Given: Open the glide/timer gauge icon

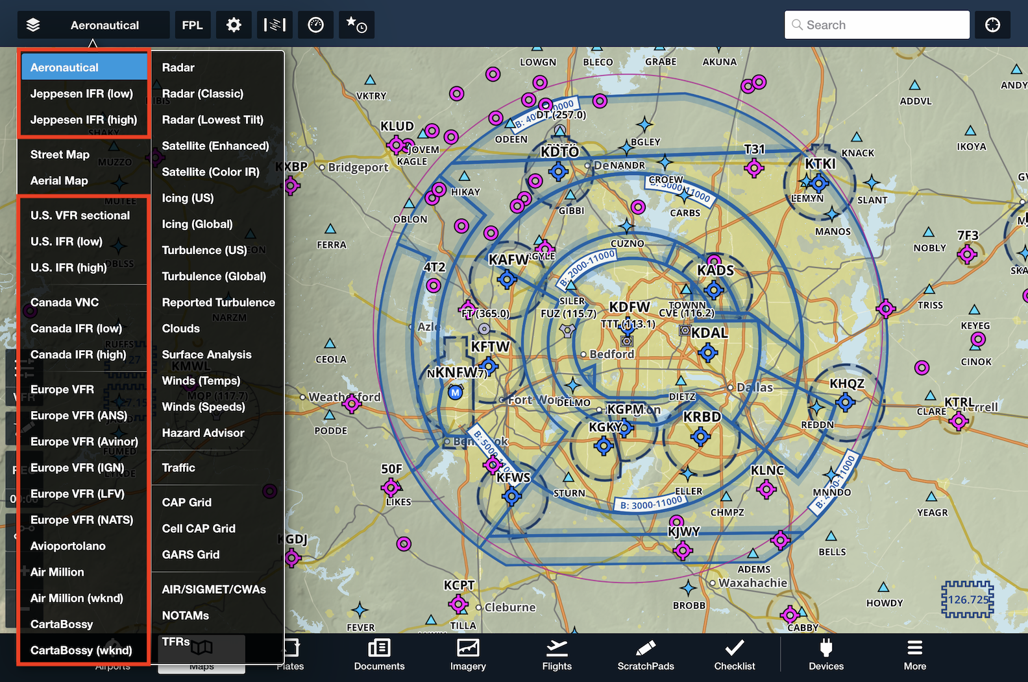Looking at the screenshot, I should (315, 25).
